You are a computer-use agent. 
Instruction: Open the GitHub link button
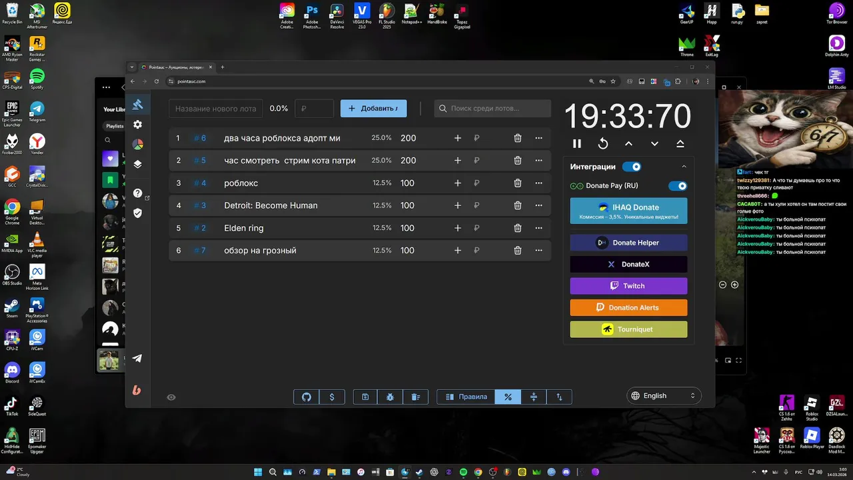click(307, 397)
